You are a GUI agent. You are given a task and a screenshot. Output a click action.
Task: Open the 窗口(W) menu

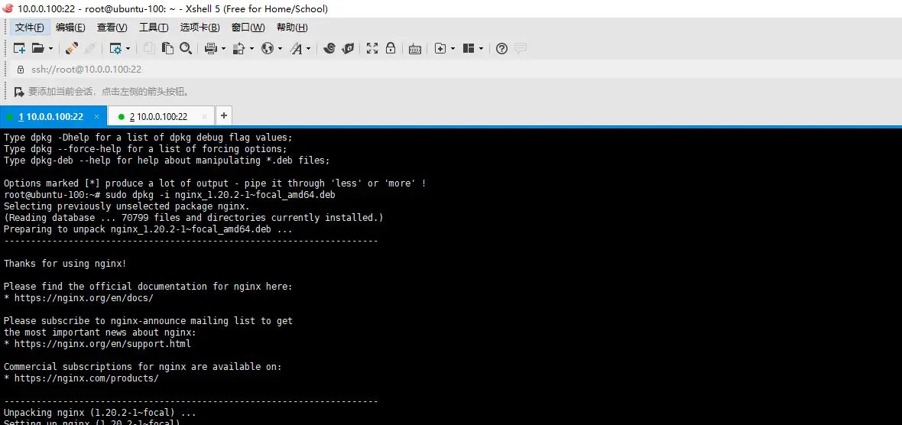(x=248, y=27)
